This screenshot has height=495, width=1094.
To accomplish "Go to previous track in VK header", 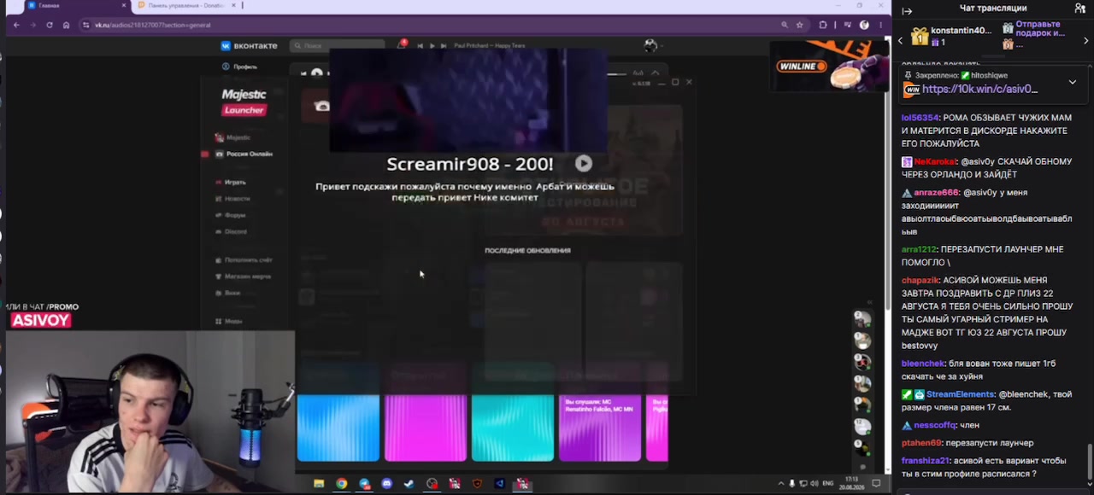I will (x=421, y=45).
